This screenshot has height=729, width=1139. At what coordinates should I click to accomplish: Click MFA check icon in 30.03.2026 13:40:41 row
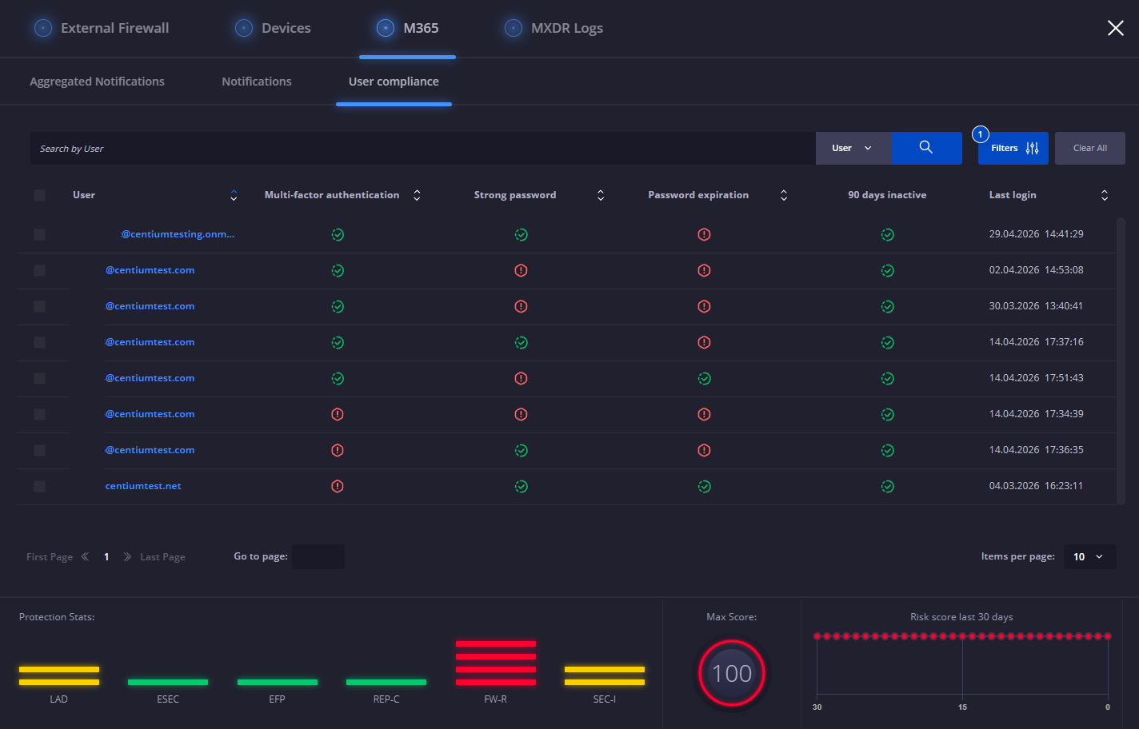338,306
